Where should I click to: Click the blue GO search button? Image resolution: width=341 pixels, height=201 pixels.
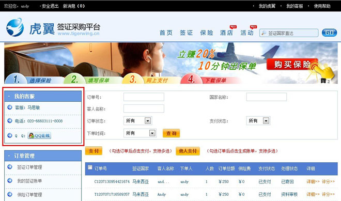tap(329, 33)
